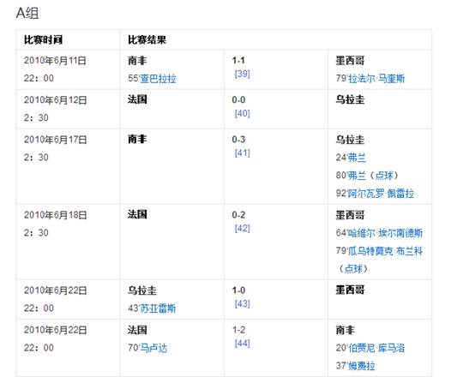Click 墨西哥 in the 1-0 match row
The width and height of the screenshot is (475, 377).
tap(350, 290)
